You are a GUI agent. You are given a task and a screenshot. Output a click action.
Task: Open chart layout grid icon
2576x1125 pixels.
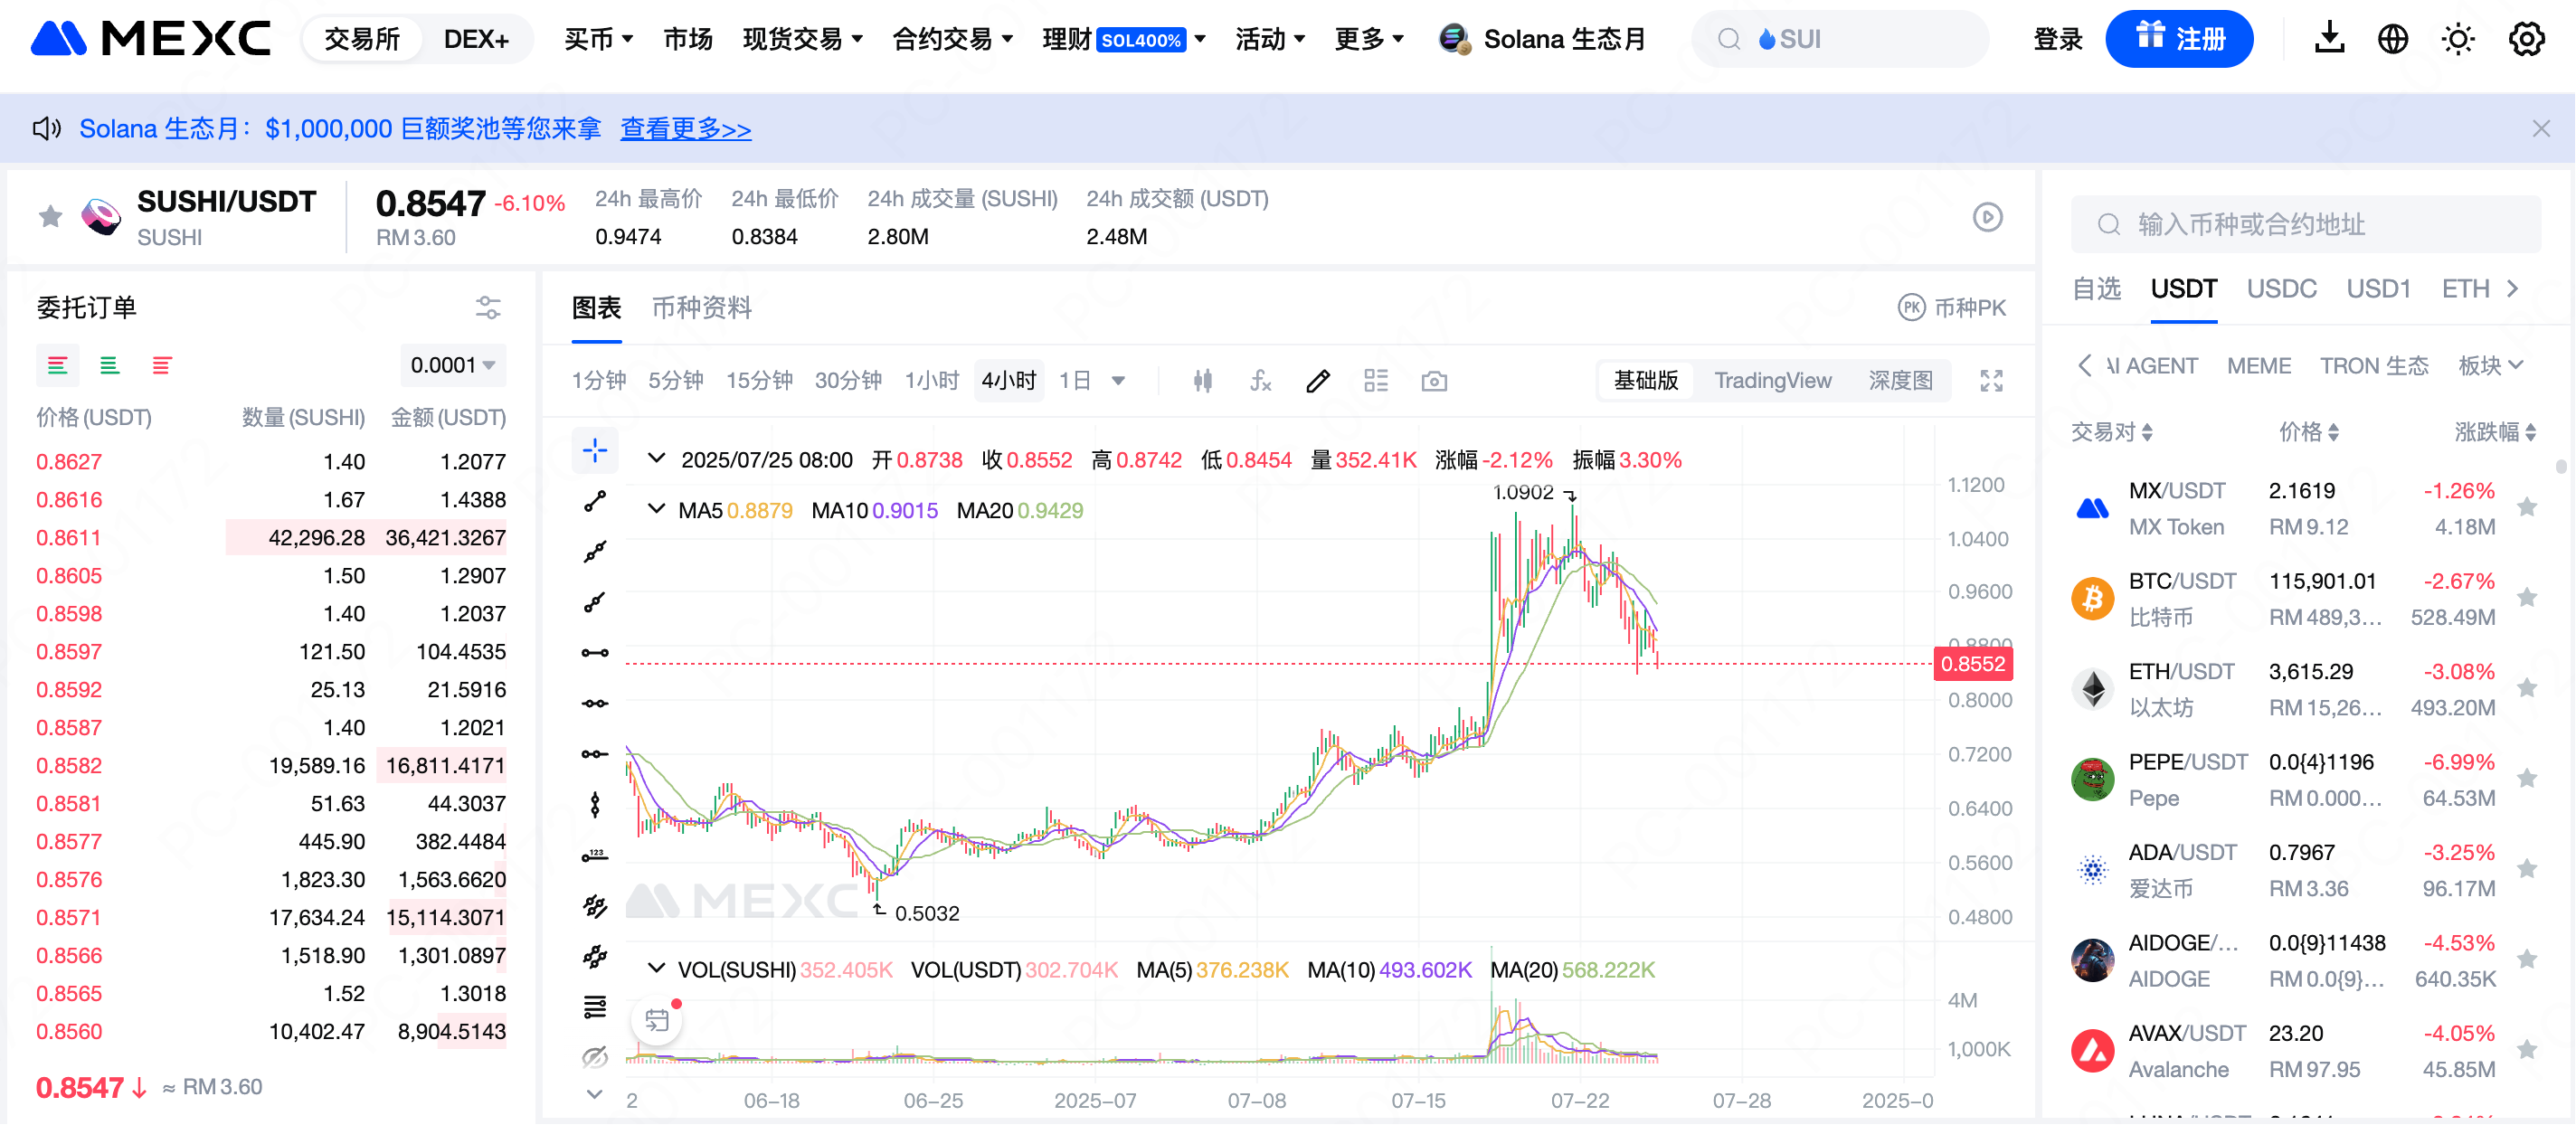1376,381
